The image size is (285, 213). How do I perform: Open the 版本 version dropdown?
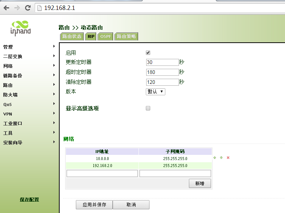(x=155, y=92)
